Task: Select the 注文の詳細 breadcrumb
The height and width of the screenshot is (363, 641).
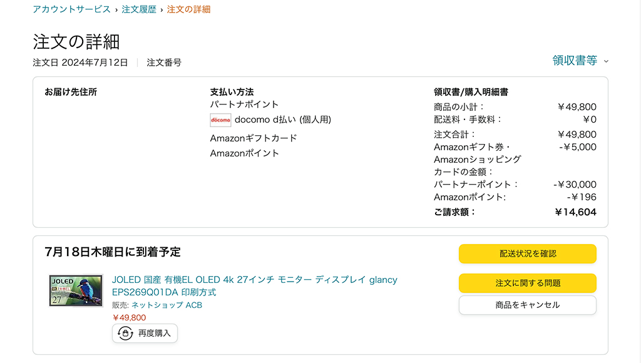Action: coord(188,9)
